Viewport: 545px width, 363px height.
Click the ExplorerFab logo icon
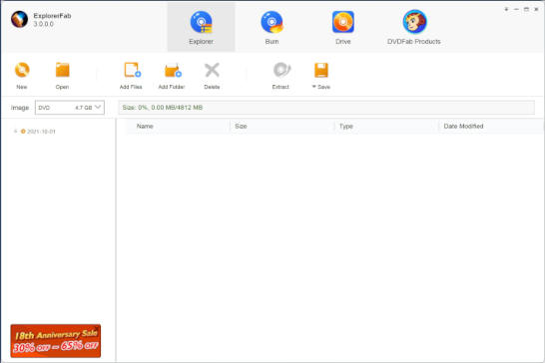click(20, 19)
